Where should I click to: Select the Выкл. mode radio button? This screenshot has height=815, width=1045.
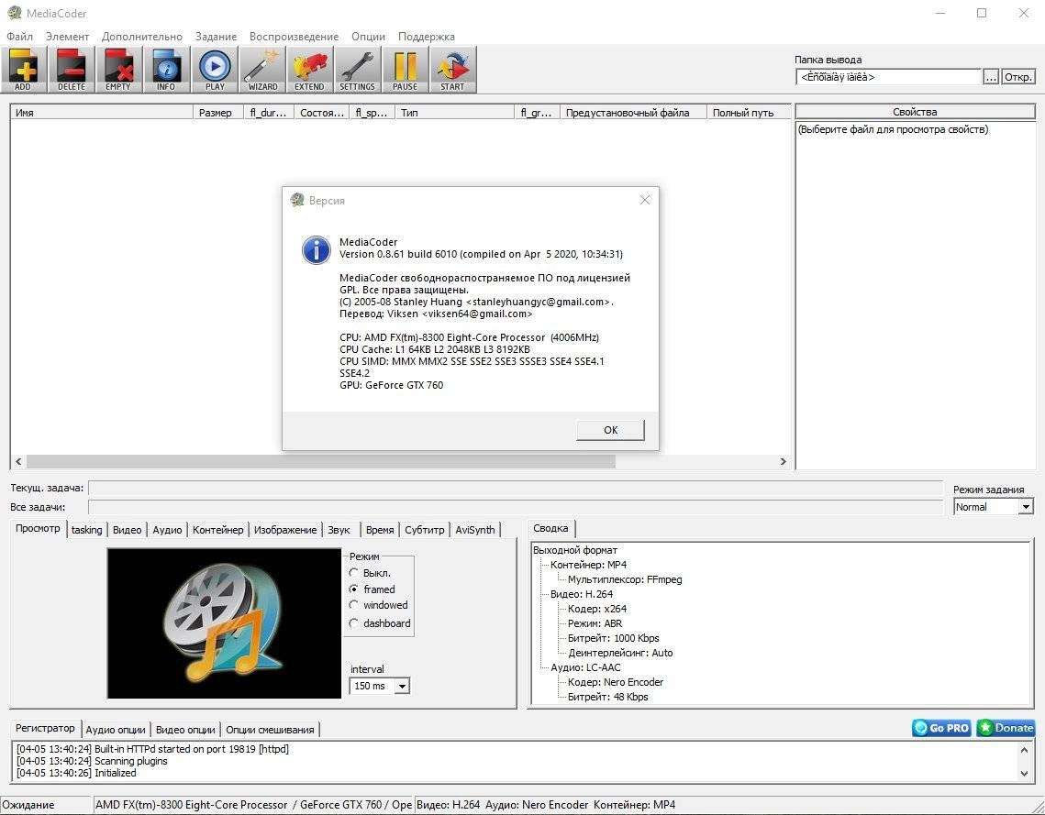coord(354,573)
